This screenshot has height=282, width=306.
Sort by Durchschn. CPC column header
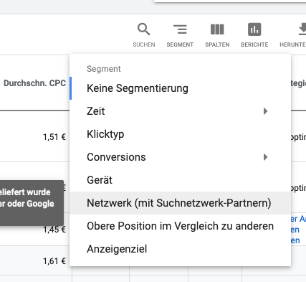tap(34, 83)
